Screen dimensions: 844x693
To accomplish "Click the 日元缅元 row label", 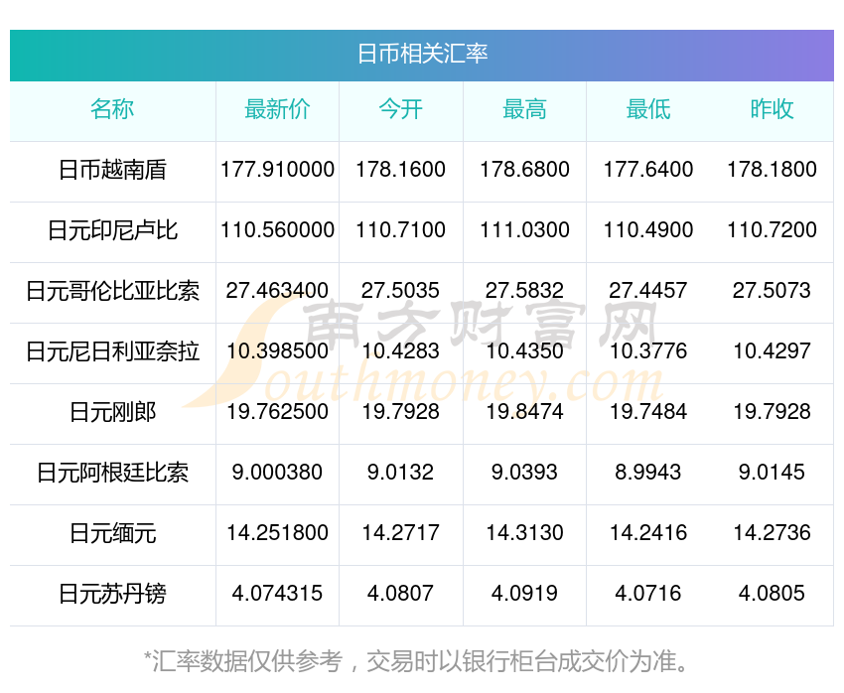I will tap(112, 533).
